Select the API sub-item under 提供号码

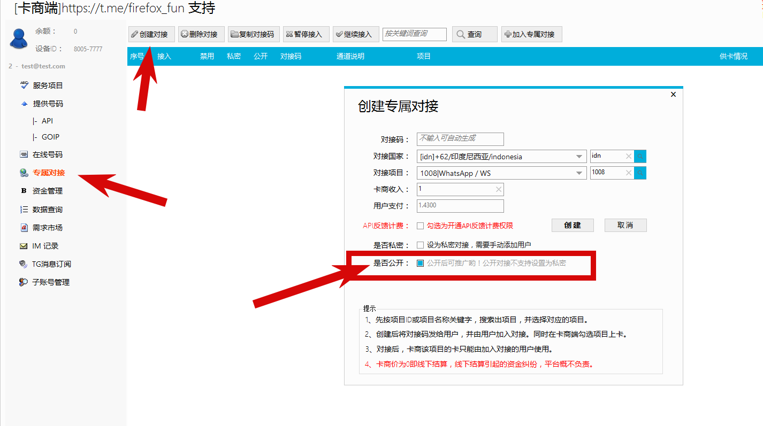47,121
